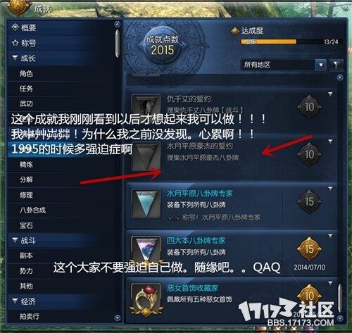352x333 pixels.
Task: Click the 达成度 progress bar
Action: 291,42
